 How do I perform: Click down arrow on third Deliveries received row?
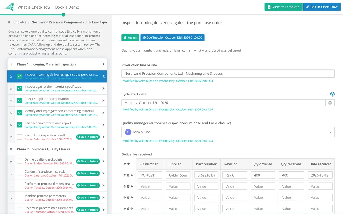tap(132, 198)
